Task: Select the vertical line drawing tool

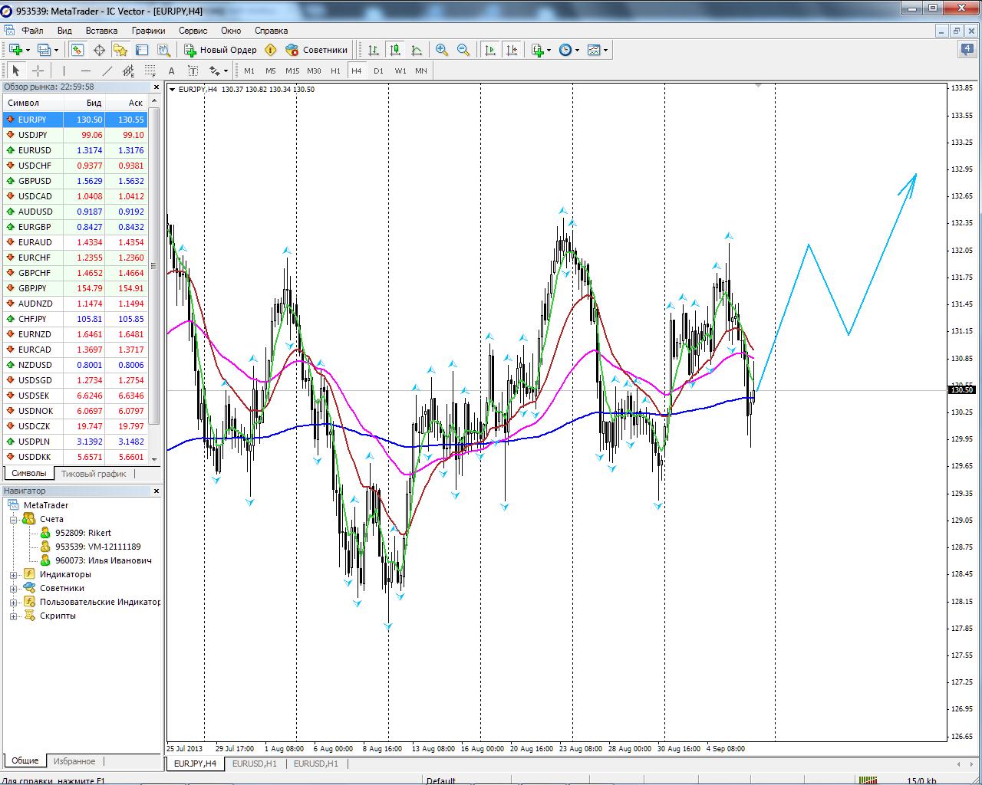Action: click(x=64, y=71)
